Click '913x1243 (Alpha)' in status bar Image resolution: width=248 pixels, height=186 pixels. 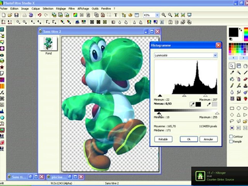click(x=61, y=183)
